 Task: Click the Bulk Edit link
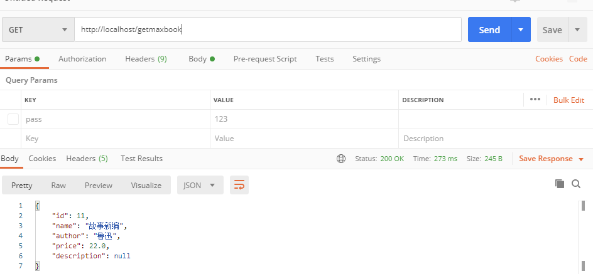[x=569, y=100]
